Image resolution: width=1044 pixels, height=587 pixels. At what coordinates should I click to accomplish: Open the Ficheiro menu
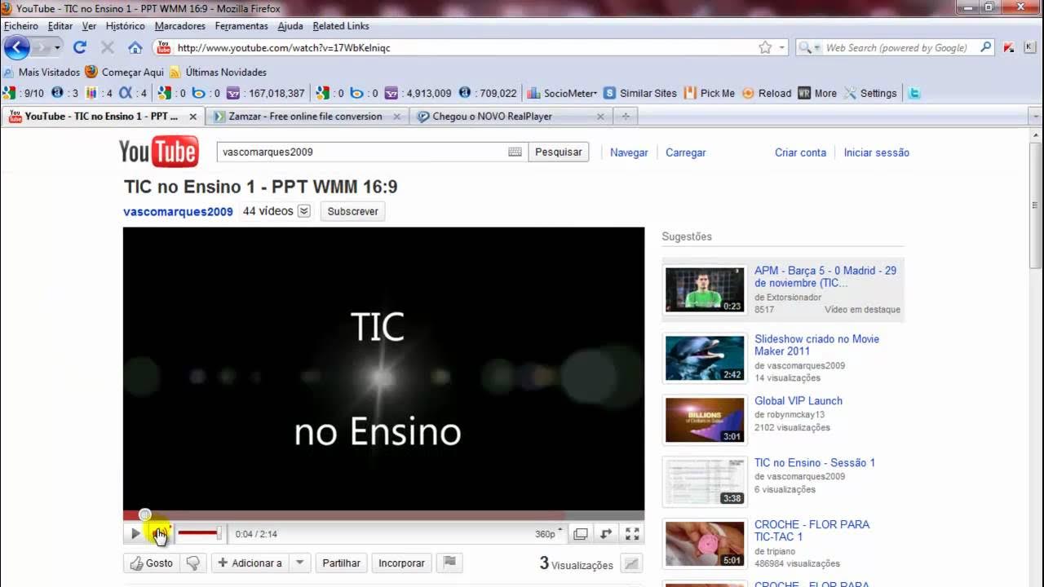coord(21,26)
